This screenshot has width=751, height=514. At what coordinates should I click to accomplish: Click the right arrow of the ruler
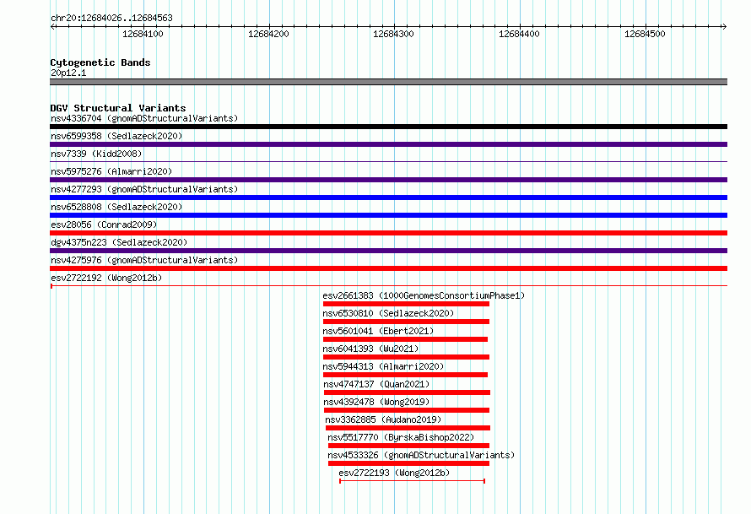point(724,27)
